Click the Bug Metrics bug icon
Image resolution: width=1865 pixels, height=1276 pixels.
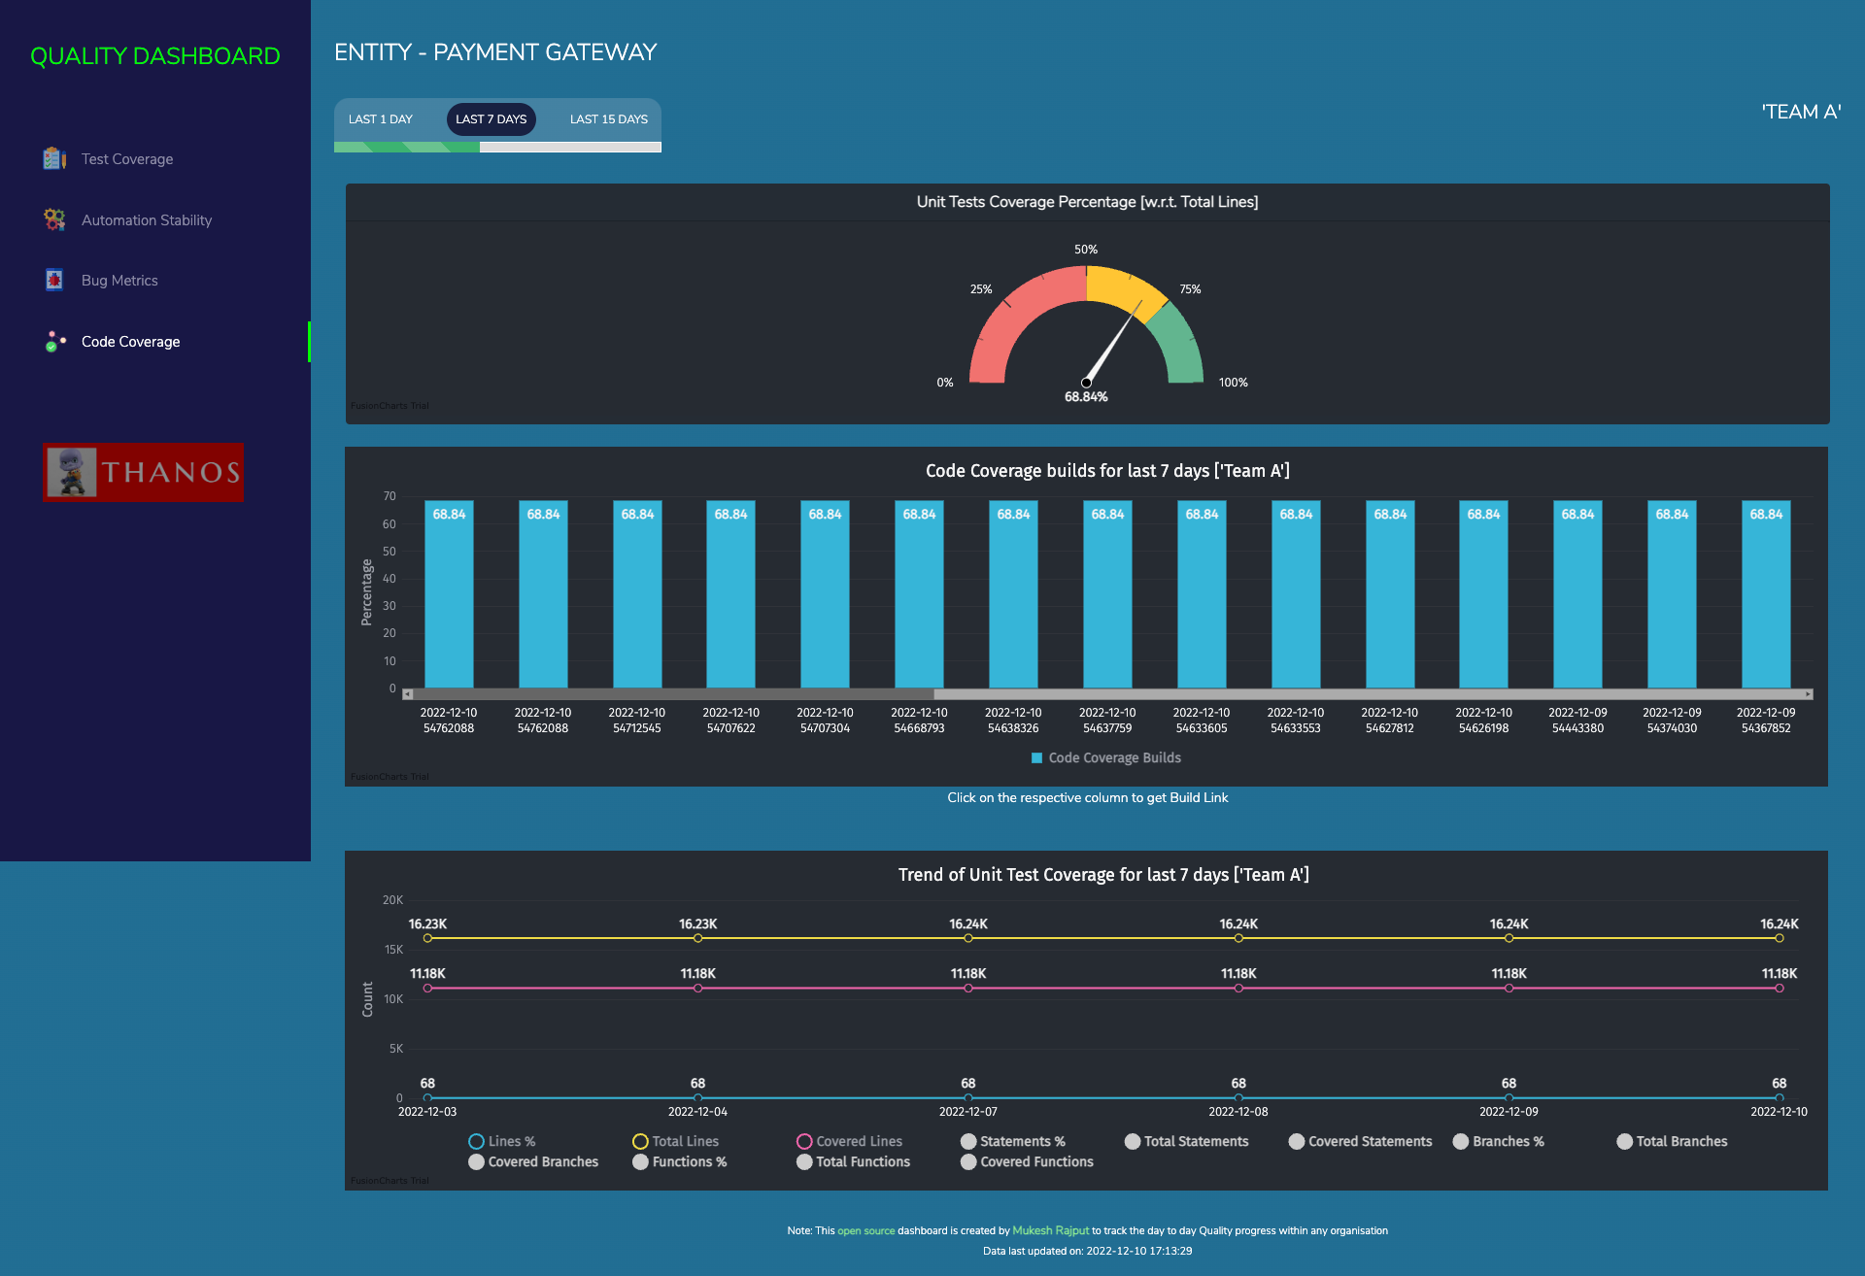click(x=54, y=280)
